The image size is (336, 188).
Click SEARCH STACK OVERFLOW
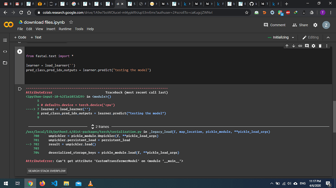[x=46, y=171]
